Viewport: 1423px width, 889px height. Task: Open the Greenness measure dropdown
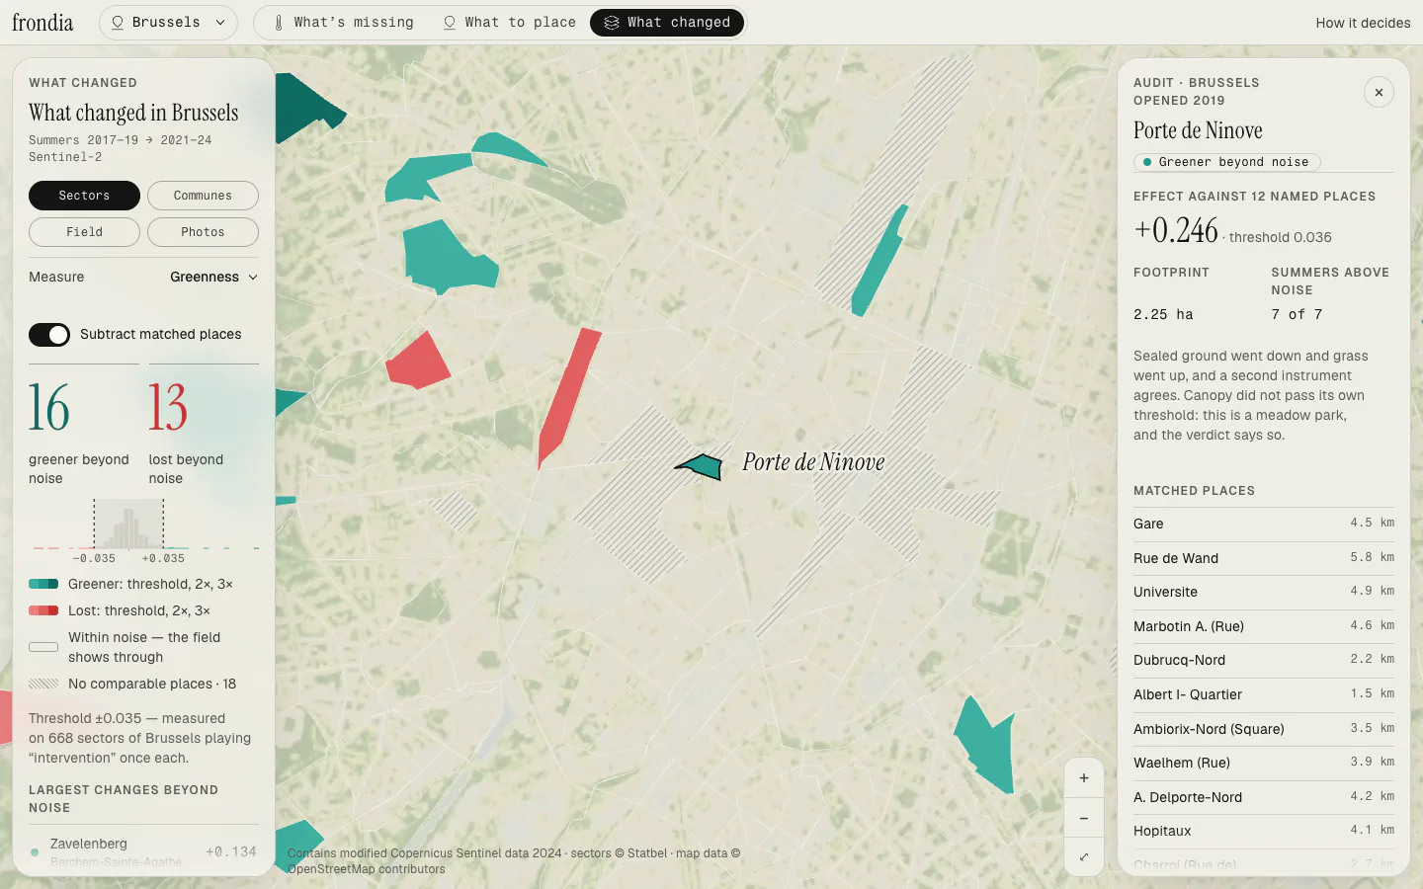(x=213, y=278)
